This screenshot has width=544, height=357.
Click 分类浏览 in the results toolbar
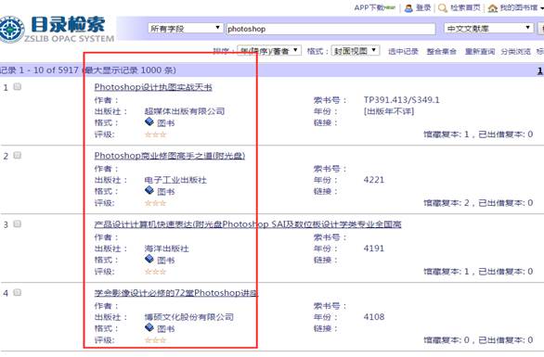(515, 51)
